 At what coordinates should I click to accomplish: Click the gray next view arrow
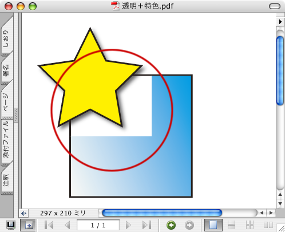tap(189, 225)
